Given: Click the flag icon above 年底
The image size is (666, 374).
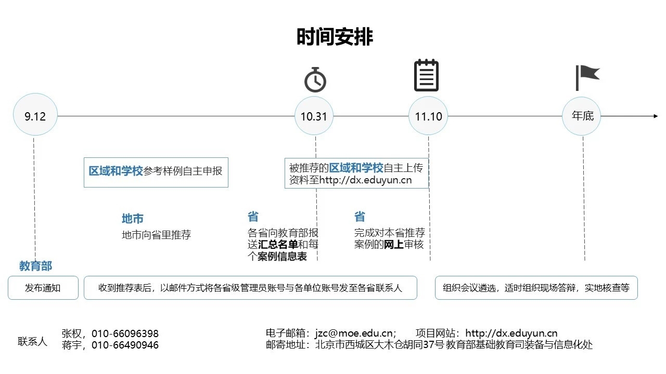Looking at the screenshot, I should click(587, 77).
